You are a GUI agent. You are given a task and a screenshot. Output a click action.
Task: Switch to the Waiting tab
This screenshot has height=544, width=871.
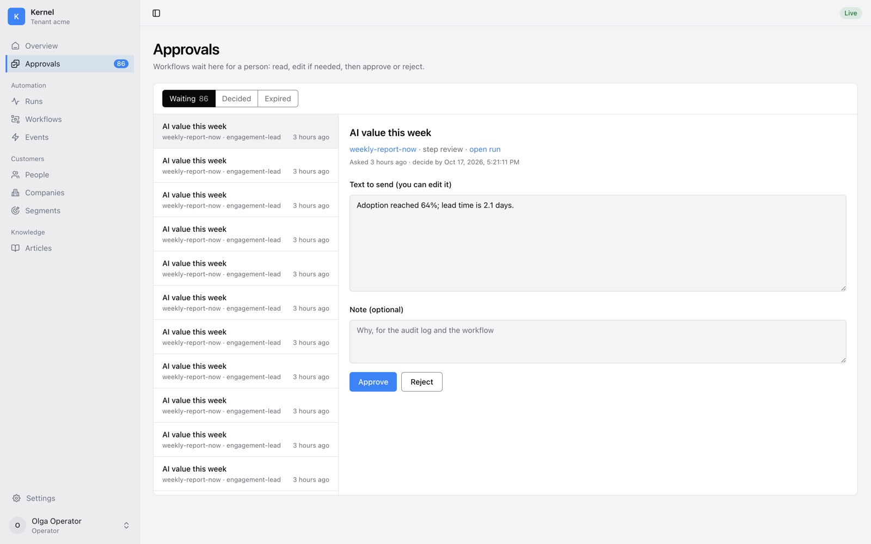coord(189,98)
